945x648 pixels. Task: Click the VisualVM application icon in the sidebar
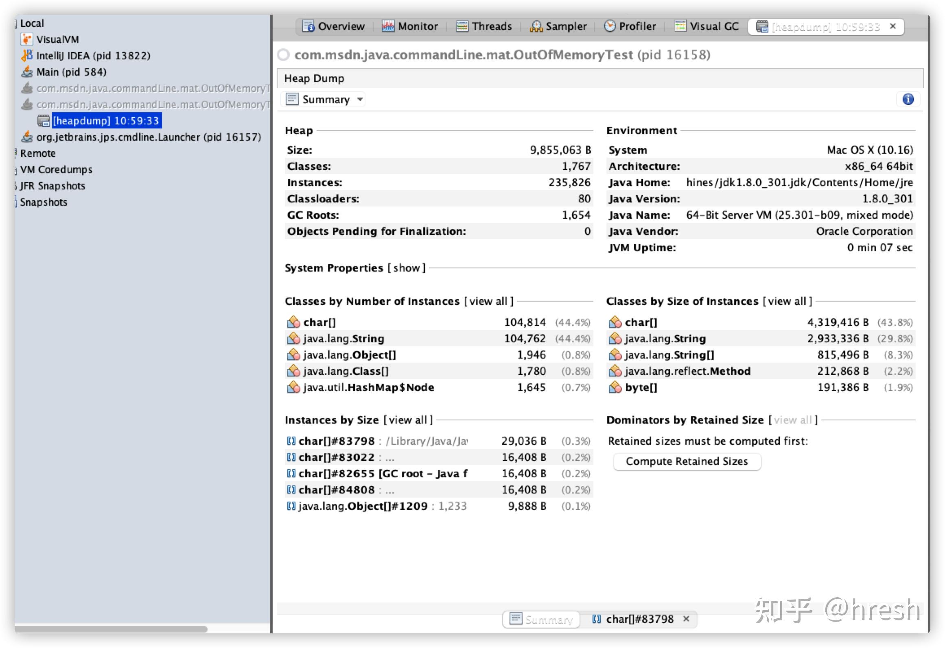point(27,39)
